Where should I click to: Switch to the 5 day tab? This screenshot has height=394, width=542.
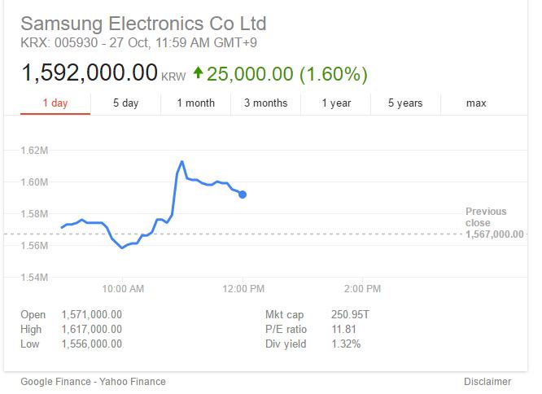pos(125,103)
